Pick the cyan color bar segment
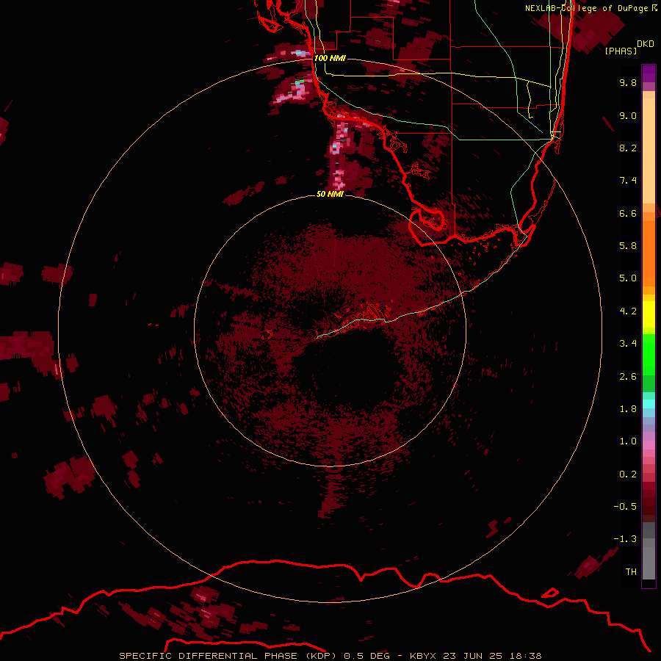The height and width of the screenshot is (661, 661). coord(649,404)
